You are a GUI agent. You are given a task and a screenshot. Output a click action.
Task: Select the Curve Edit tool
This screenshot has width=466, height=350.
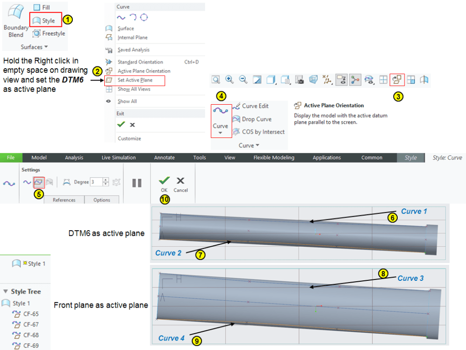(x=251, y=106)
